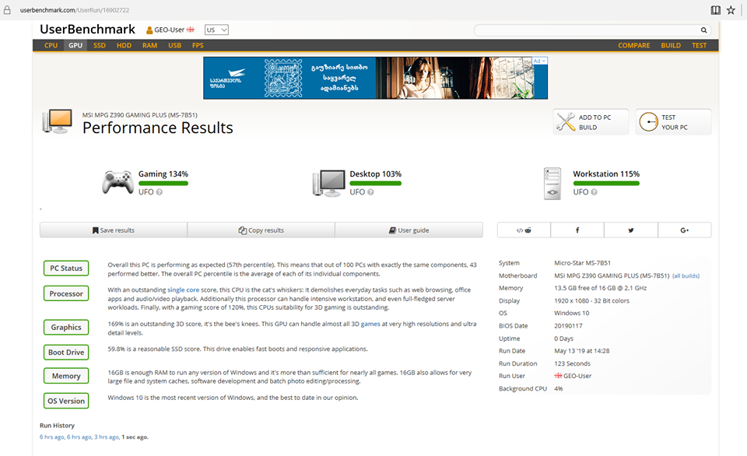
Task: Open the UFO help icon under Gaming
Action: point(159,192)
